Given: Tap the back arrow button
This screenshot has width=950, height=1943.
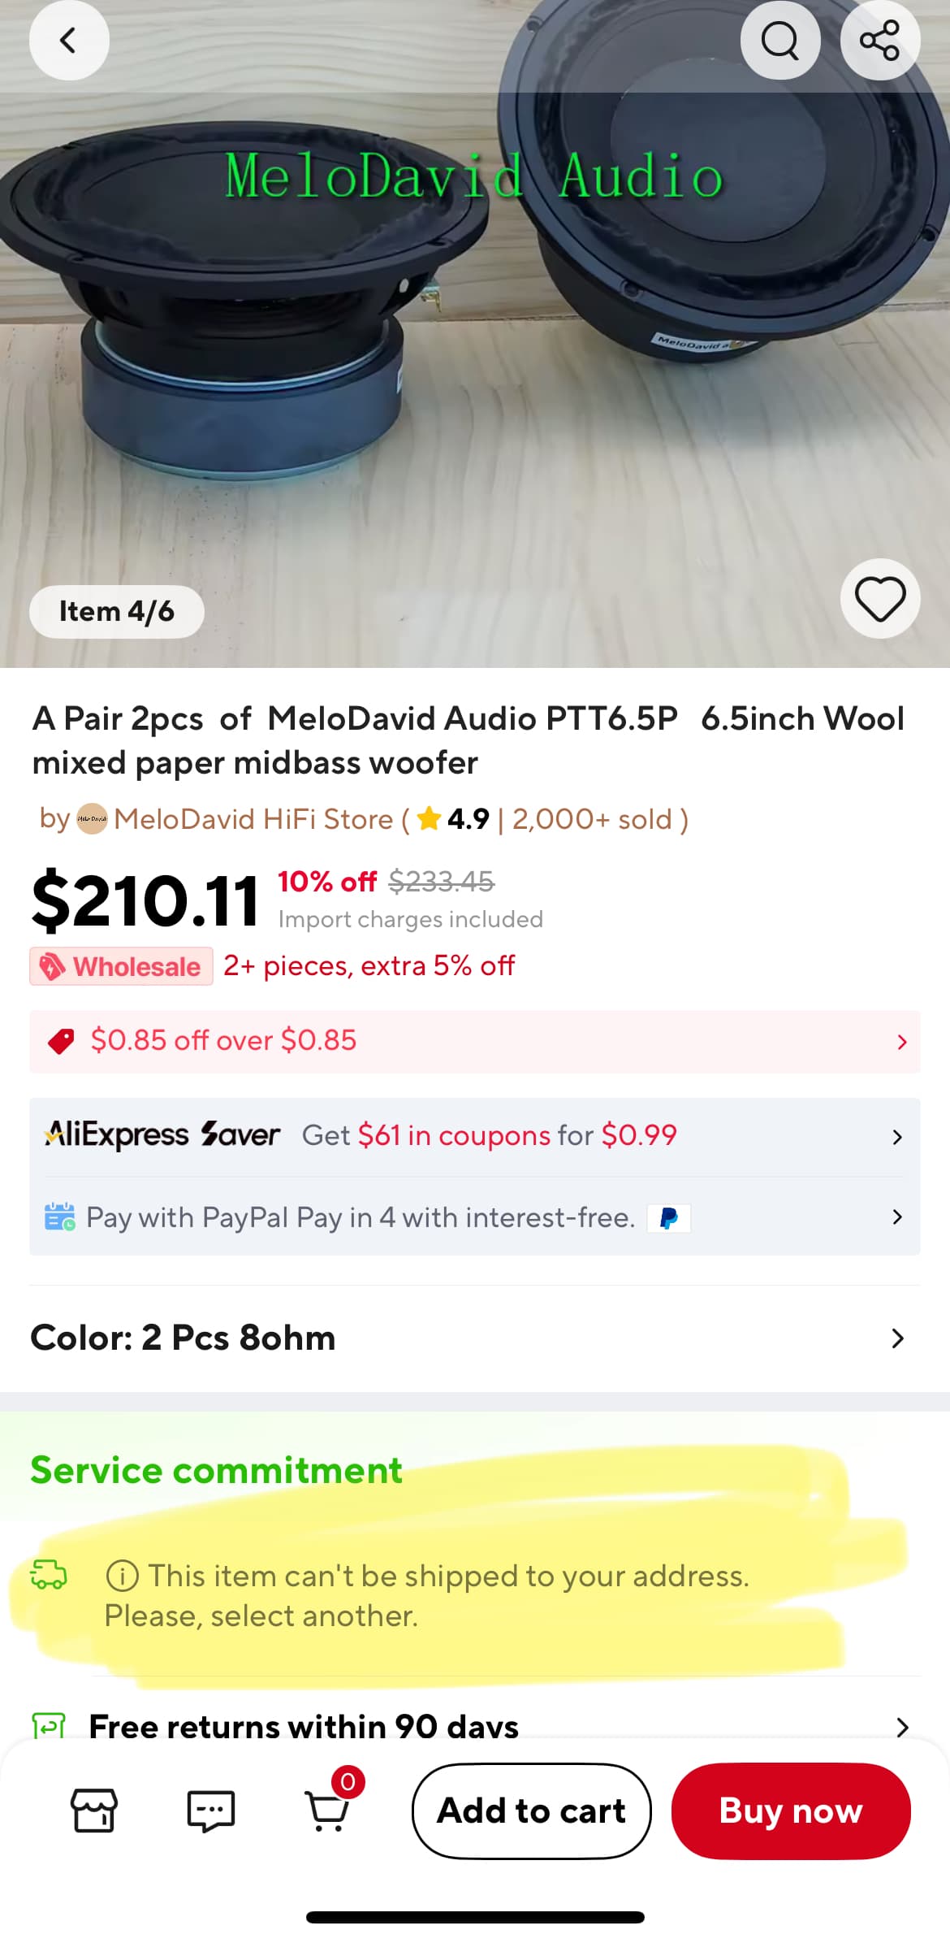Looking at the screenshot, I should tap(69, 41).
